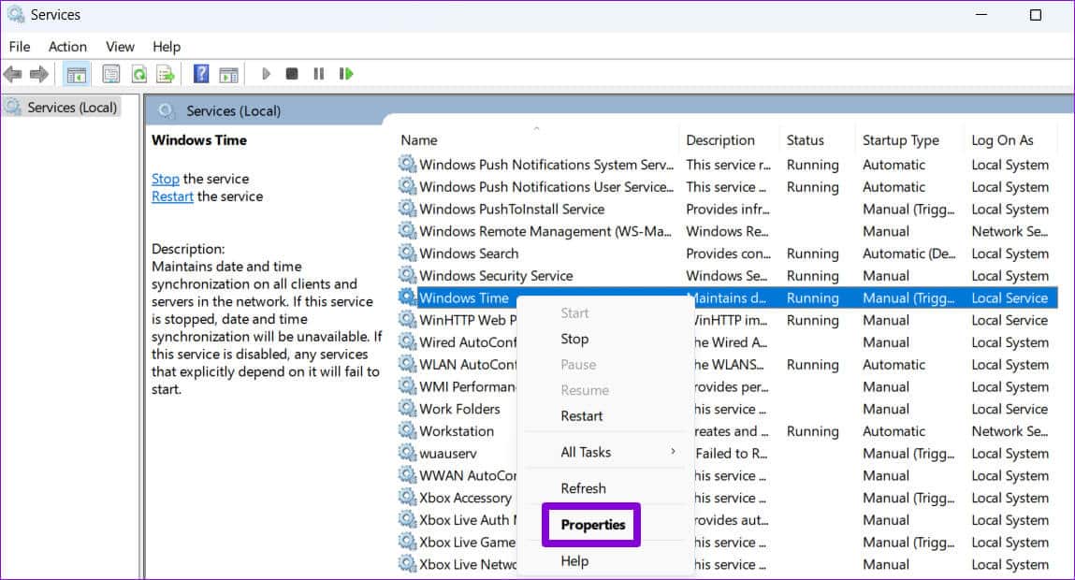Click the Show/Hide Action Pane icon
Screen dimensions: 1075x580
228,74
